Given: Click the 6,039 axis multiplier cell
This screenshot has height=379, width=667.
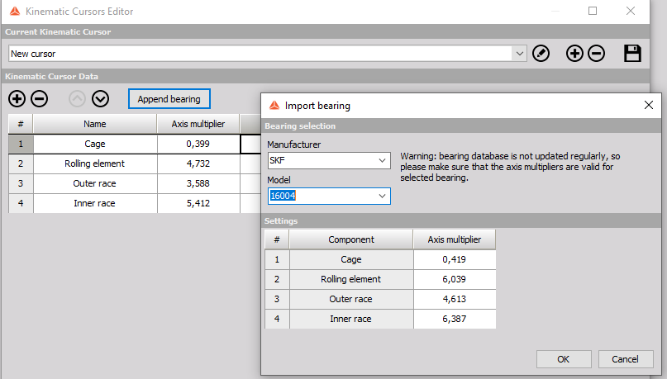Looking at the screenshot, I should coord(455,279).
